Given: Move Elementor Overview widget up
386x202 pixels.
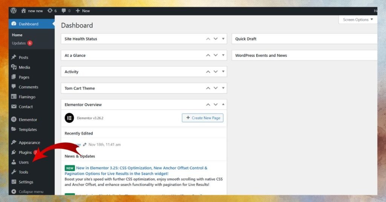Looking at the screenshot, I should pos(208,104).
